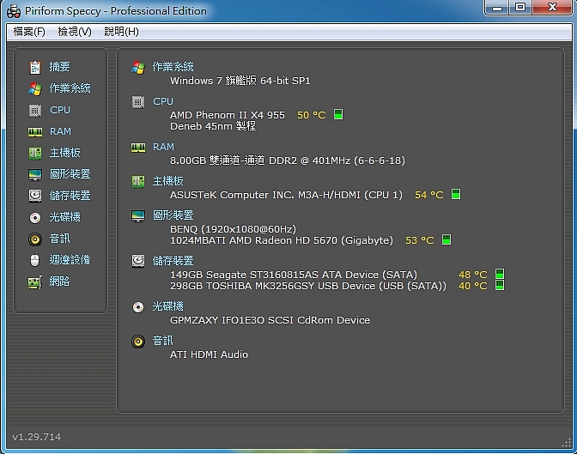
Task: Click the 作業系統 Windows flag icon in sidebar
Action: tap(35, 88)
